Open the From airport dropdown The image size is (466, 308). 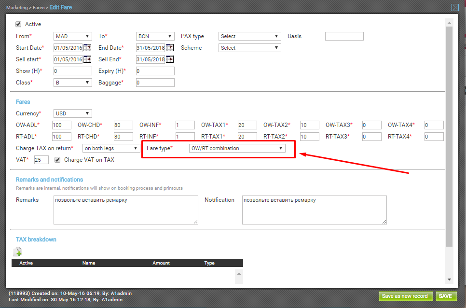click(72, 36)
